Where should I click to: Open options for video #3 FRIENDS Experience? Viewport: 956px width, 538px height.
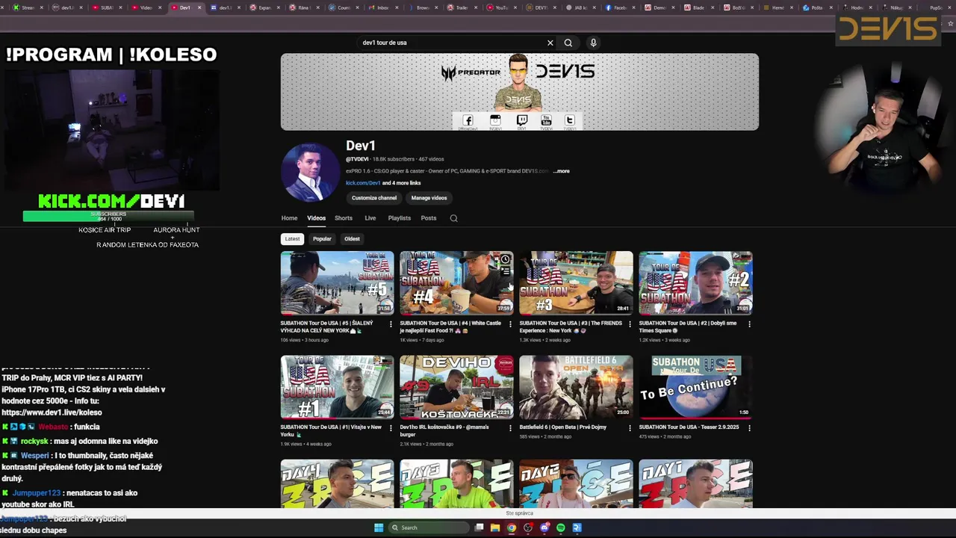630,324
